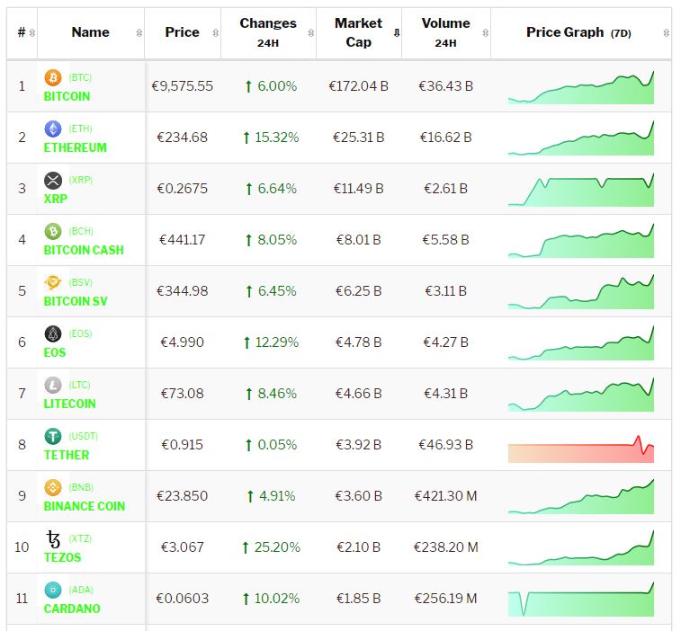681x631 pixels.
Task: Click the silver Litecoin icon
Action: coord(53,385)
